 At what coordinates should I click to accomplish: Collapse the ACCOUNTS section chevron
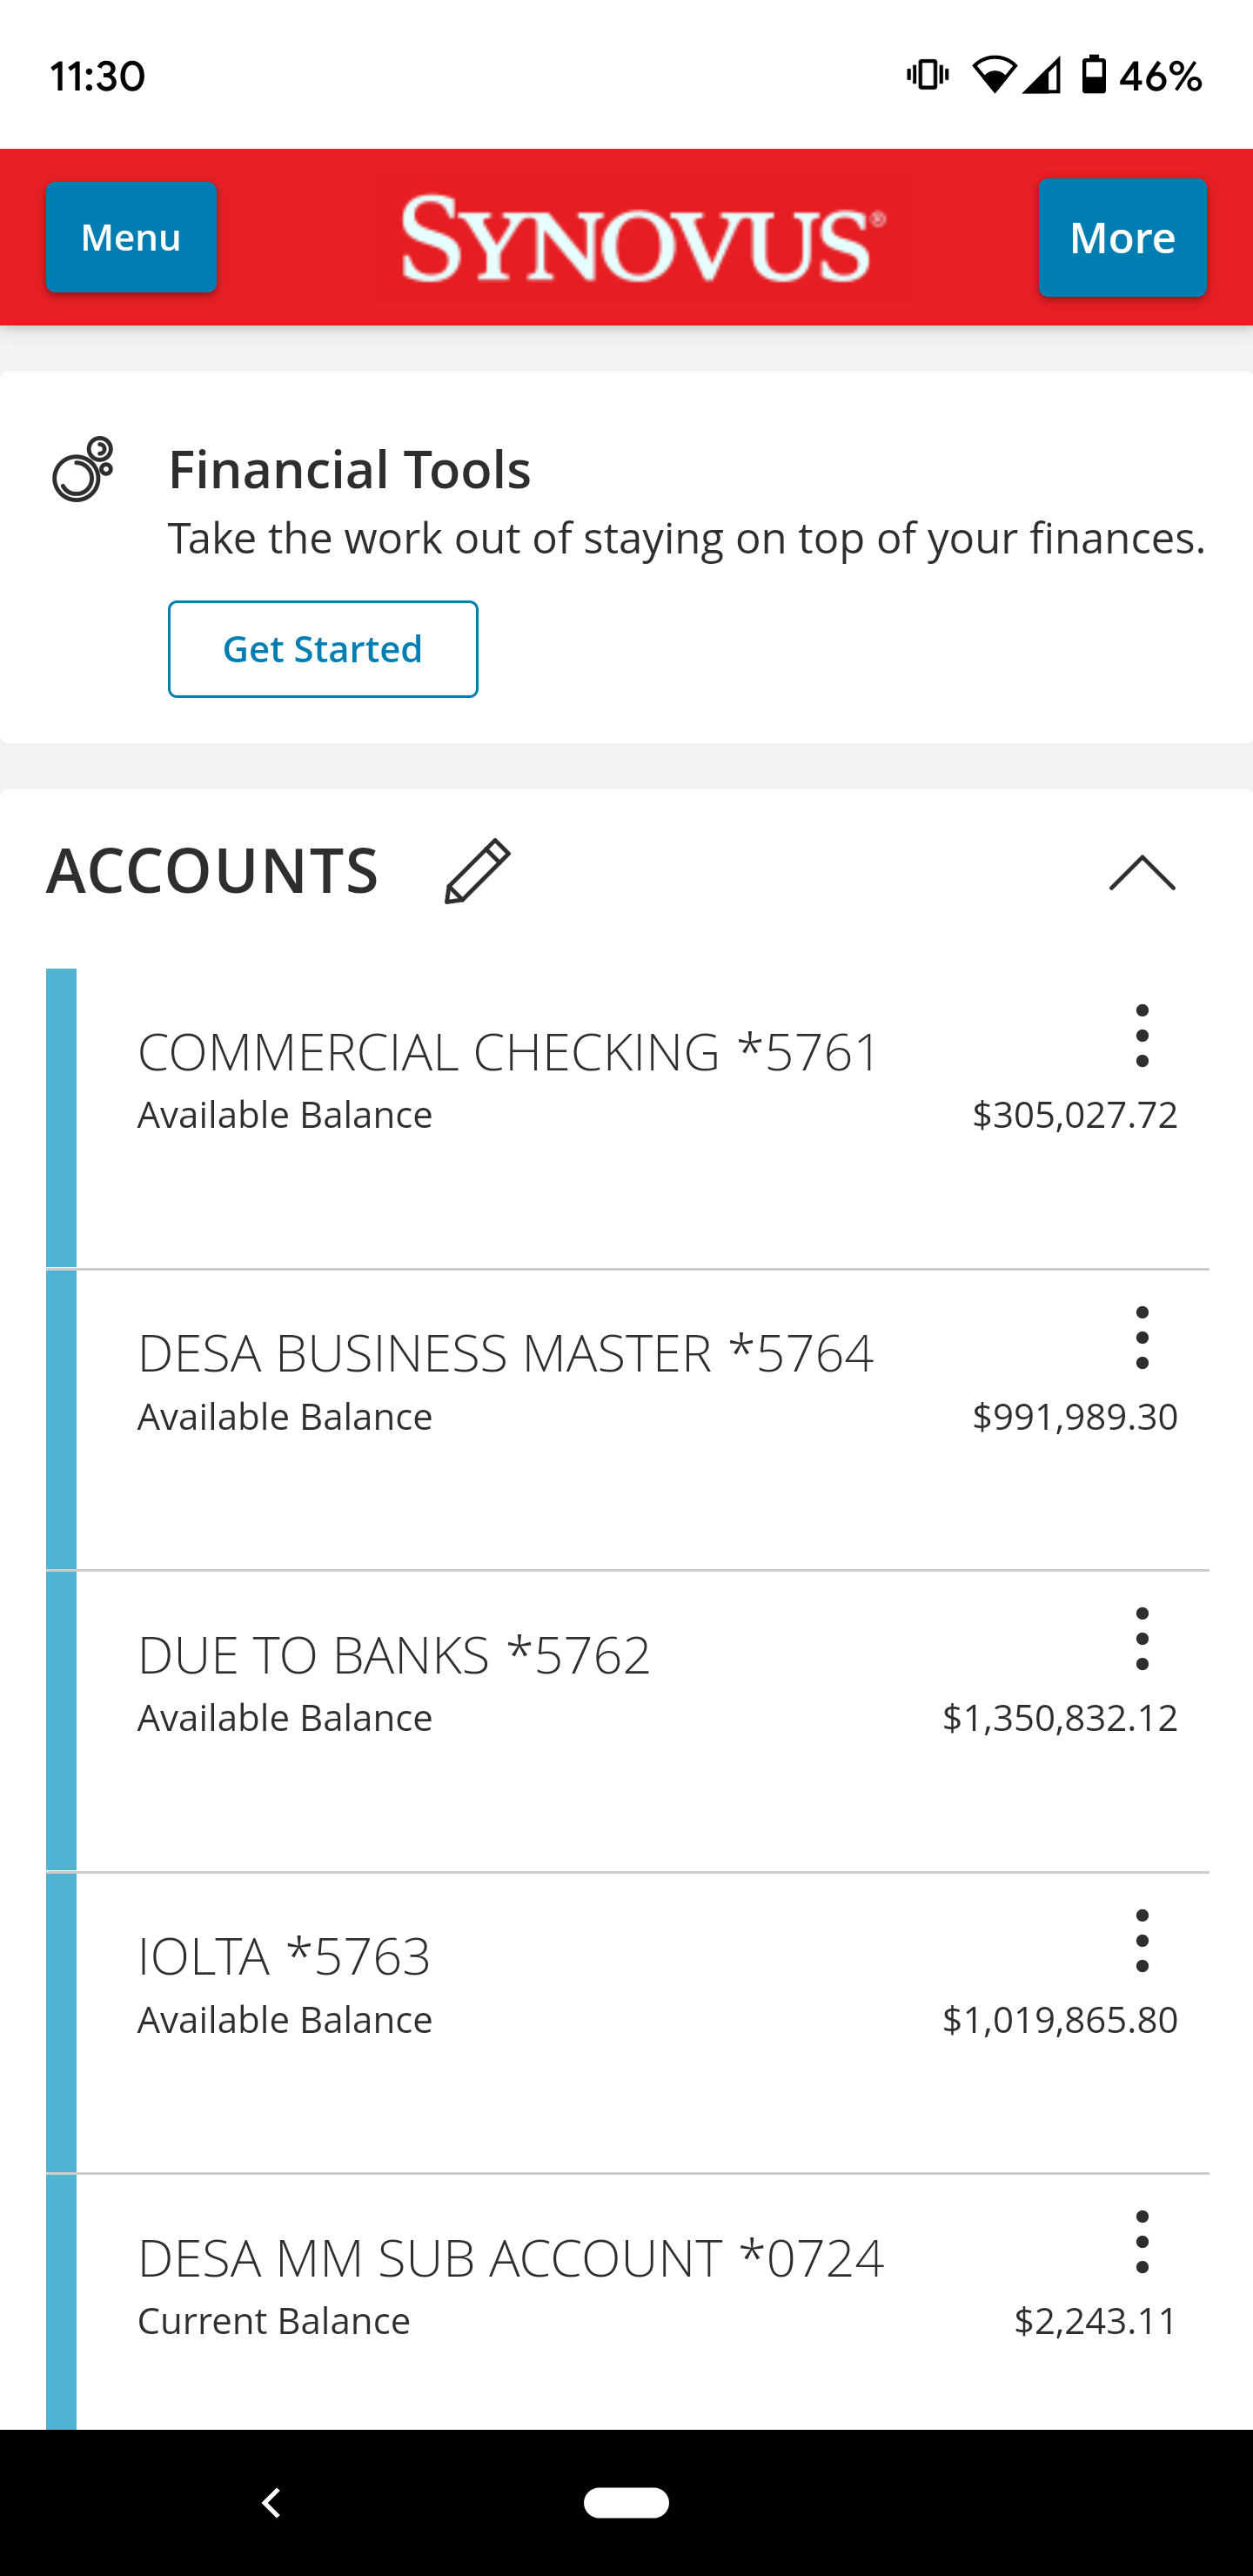pyautogui.click(x=1142, y=872)
